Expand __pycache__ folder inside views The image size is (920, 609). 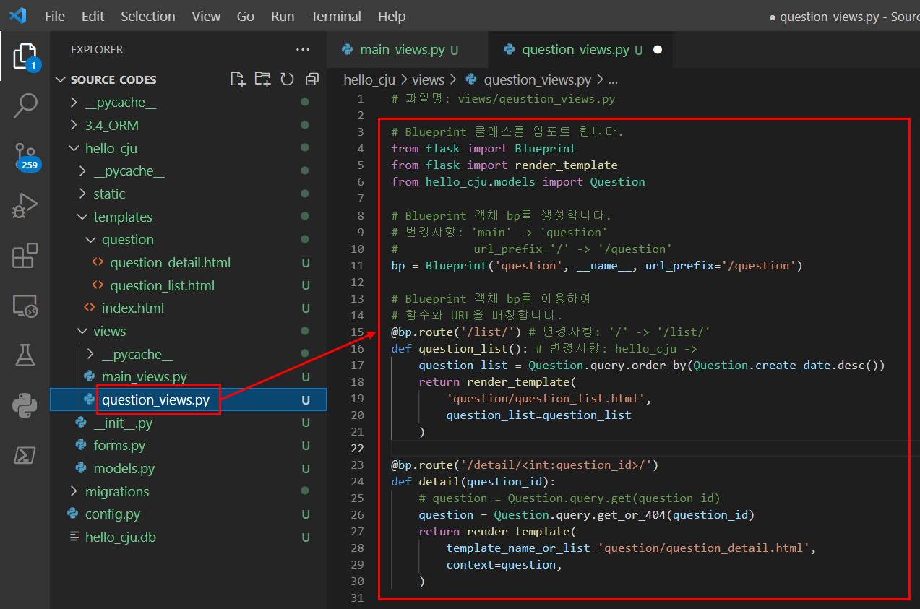pos(90,354)
